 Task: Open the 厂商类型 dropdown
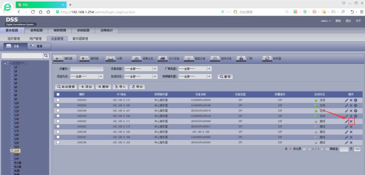point(195,69)
